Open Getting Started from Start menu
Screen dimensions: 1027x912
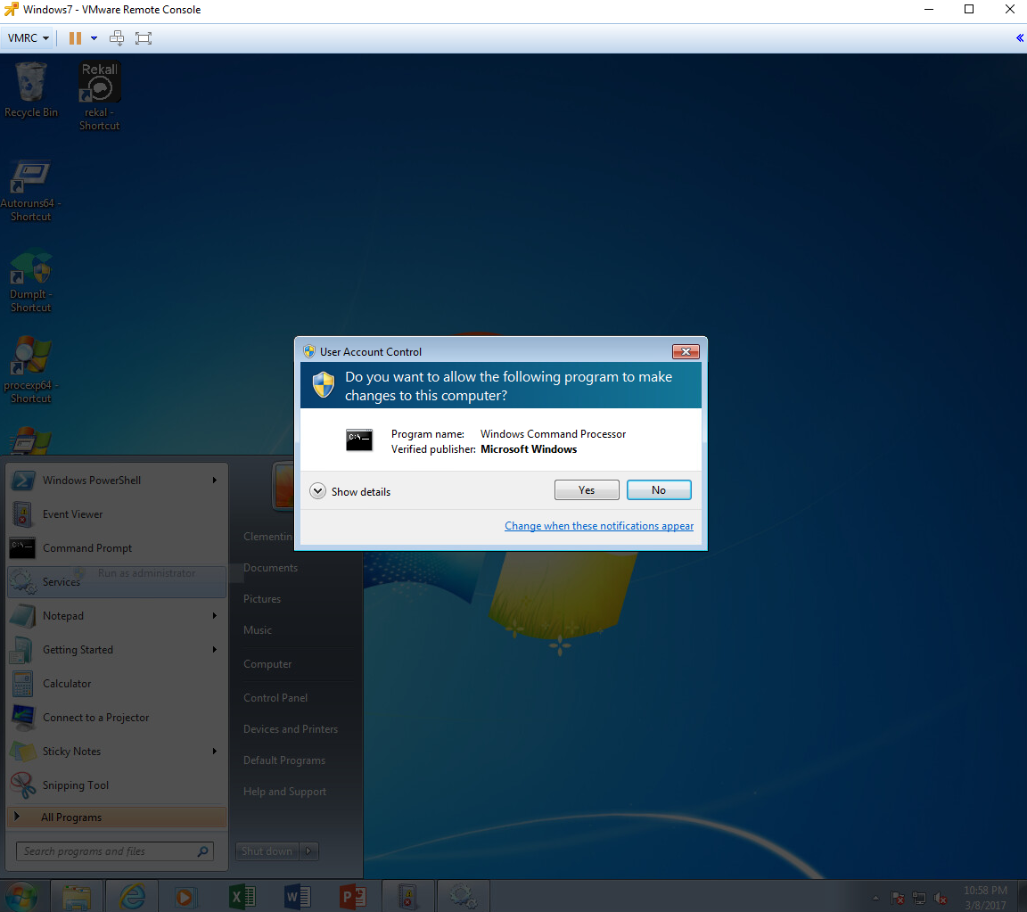[x=117, y=650]
